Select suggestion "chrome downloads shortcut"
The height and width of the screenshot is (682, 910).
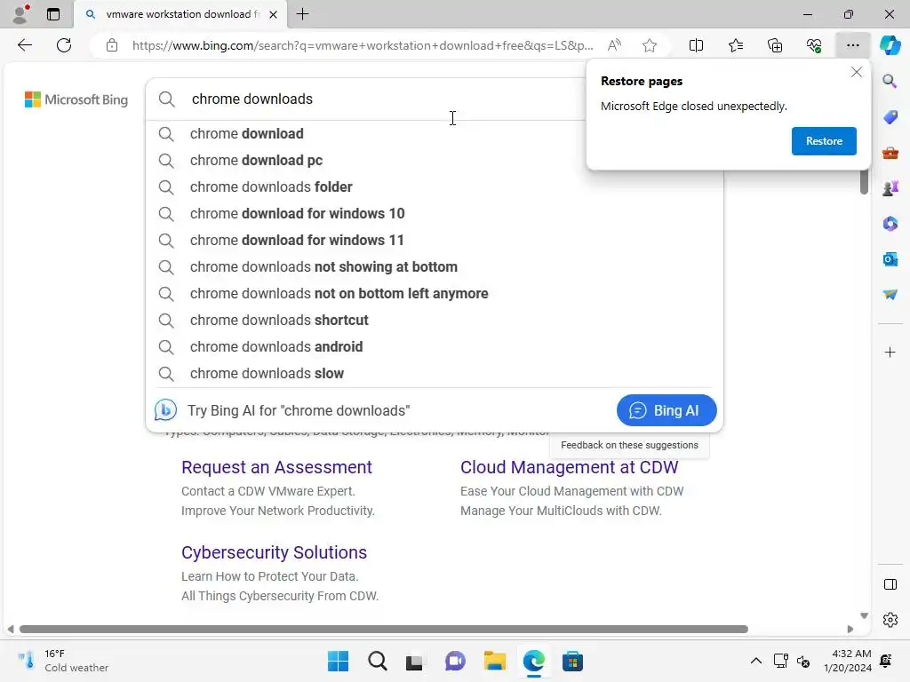(x=434, y=320)
